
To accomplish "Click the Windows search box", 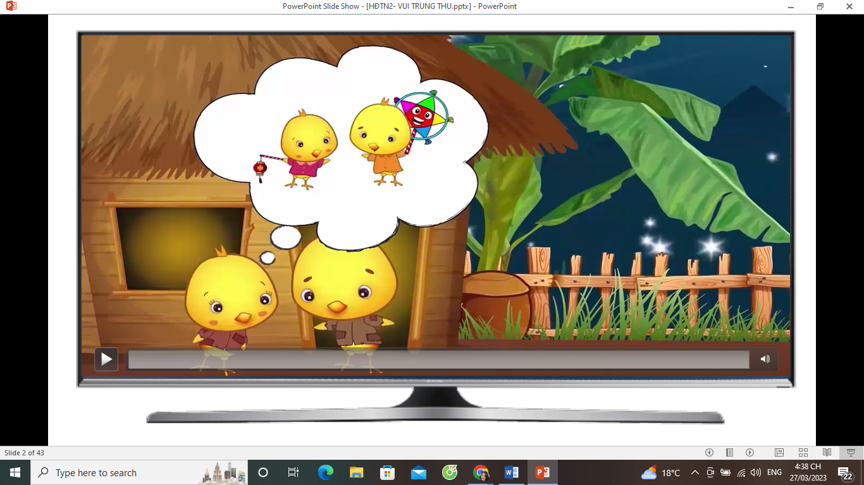I will pos(120,472).
